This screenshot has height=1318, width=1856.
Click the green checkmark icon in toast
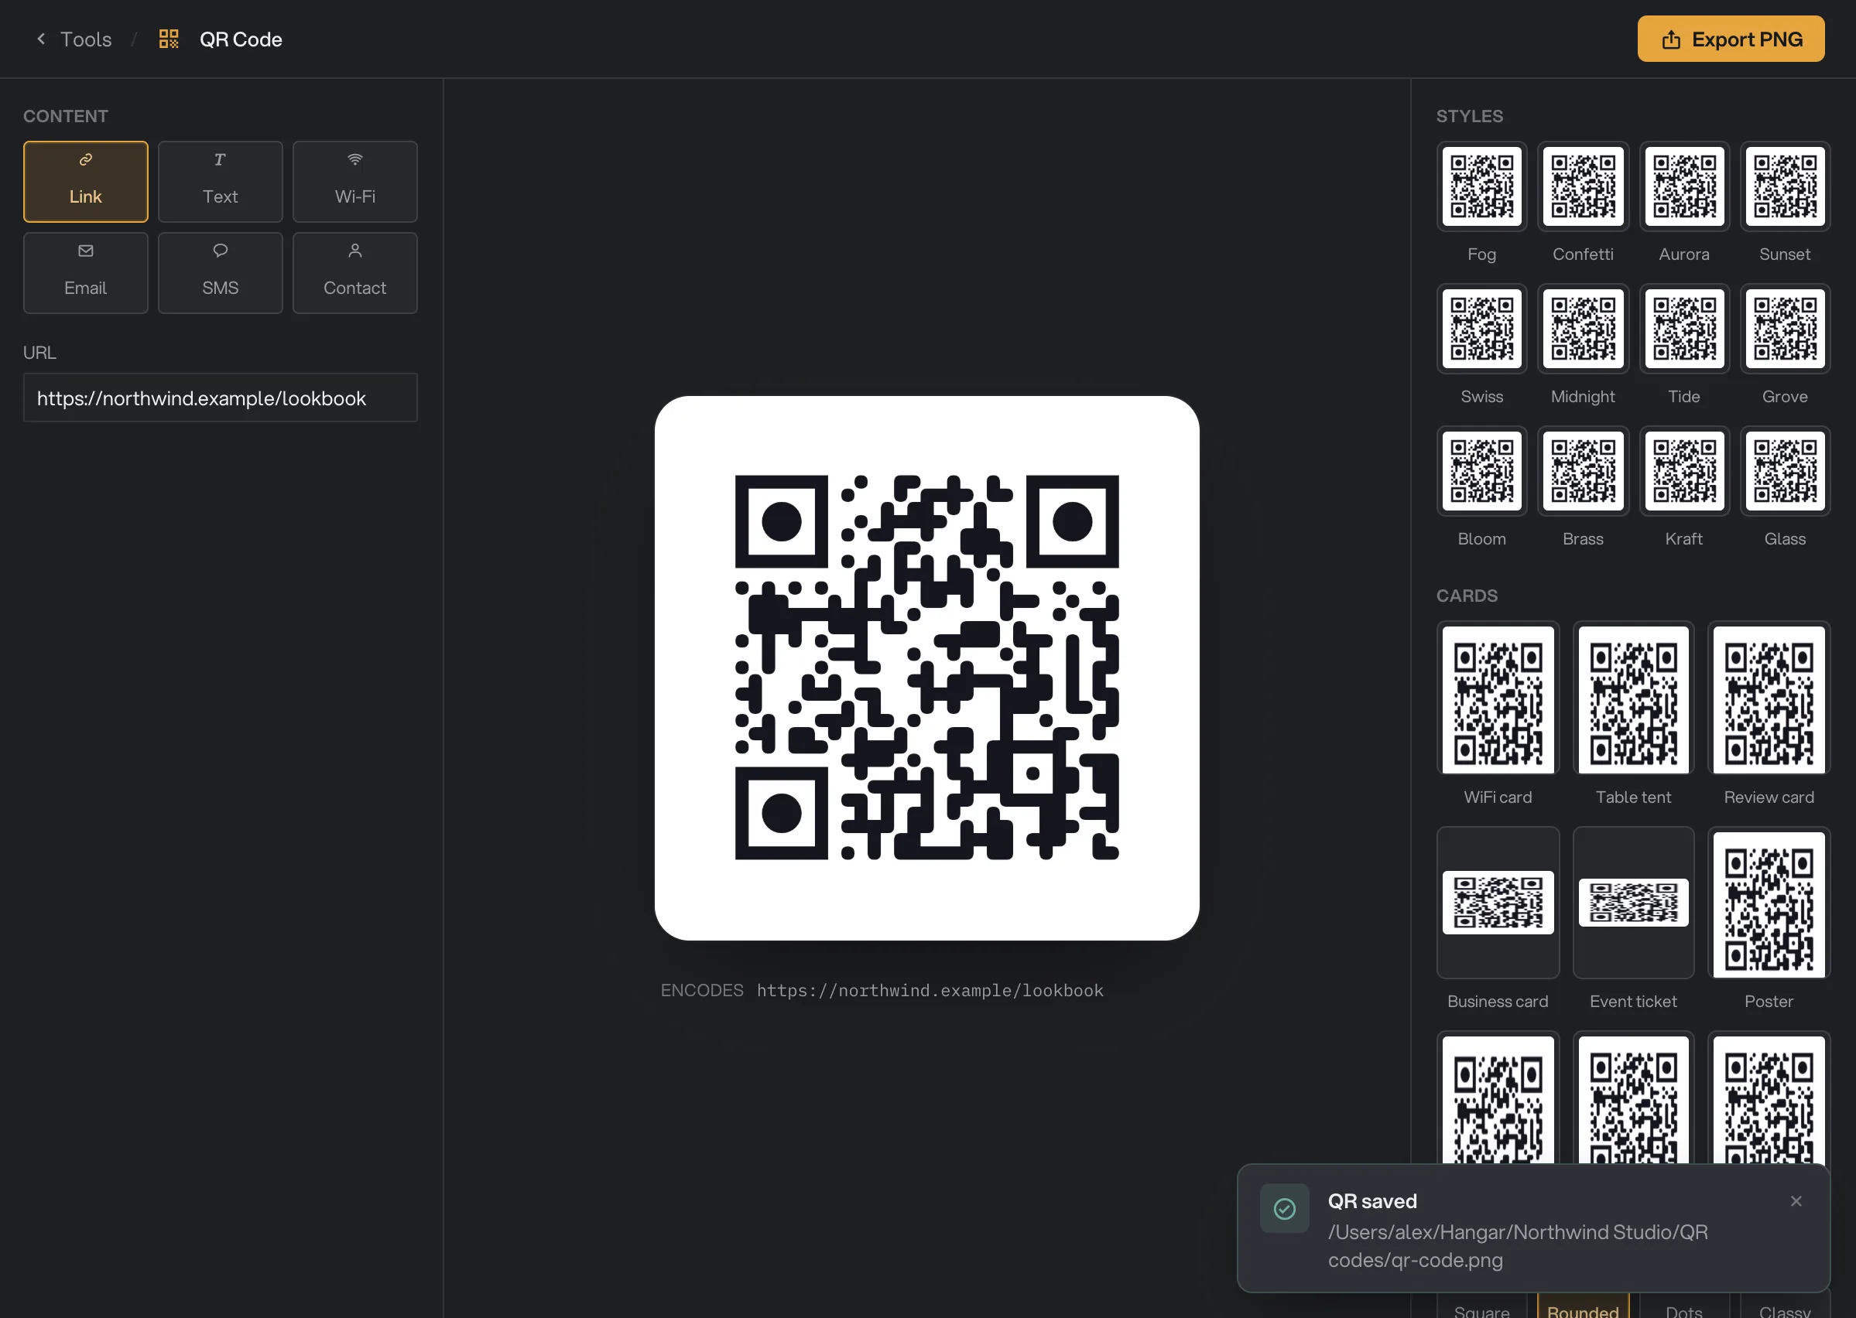[x=1283, y=1208]
